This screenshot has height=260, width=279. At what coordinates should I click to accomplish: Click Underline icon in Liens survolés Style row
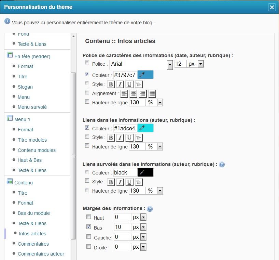pos(129,182)
